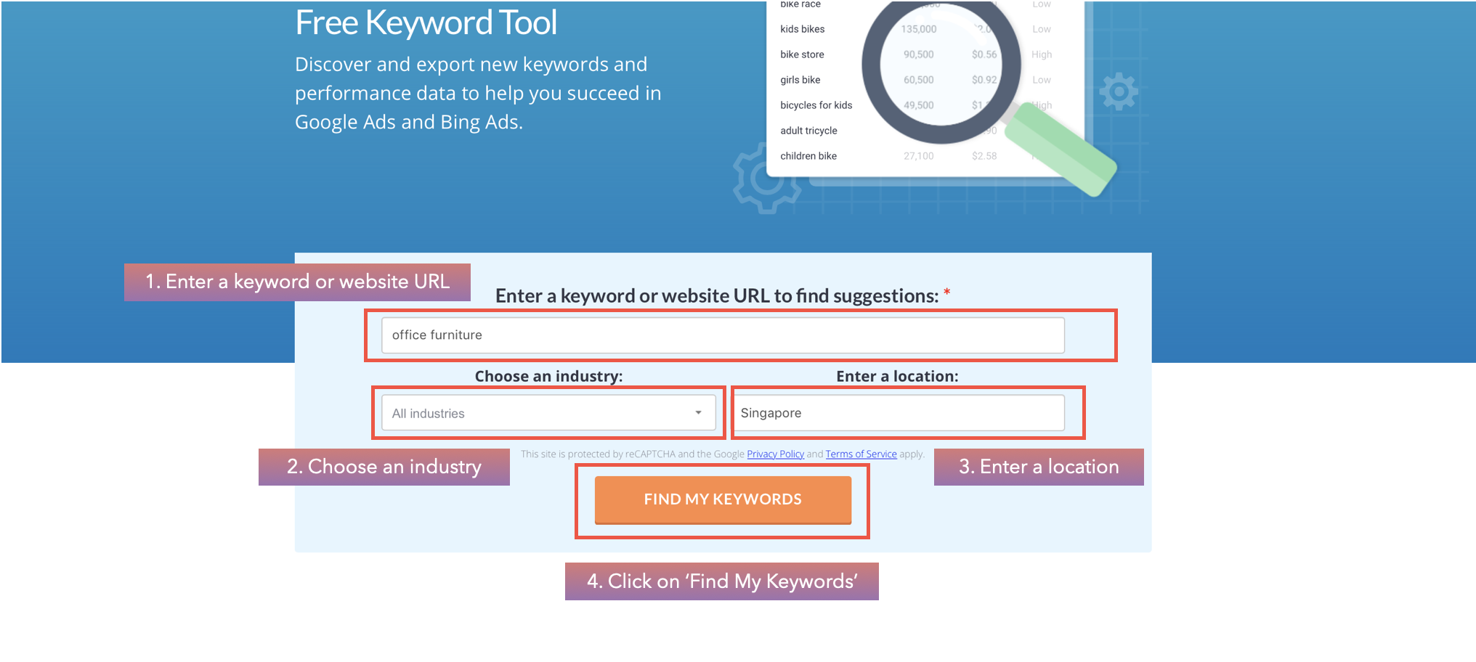Click the '$2.58' cost value

tap(984, 156)
